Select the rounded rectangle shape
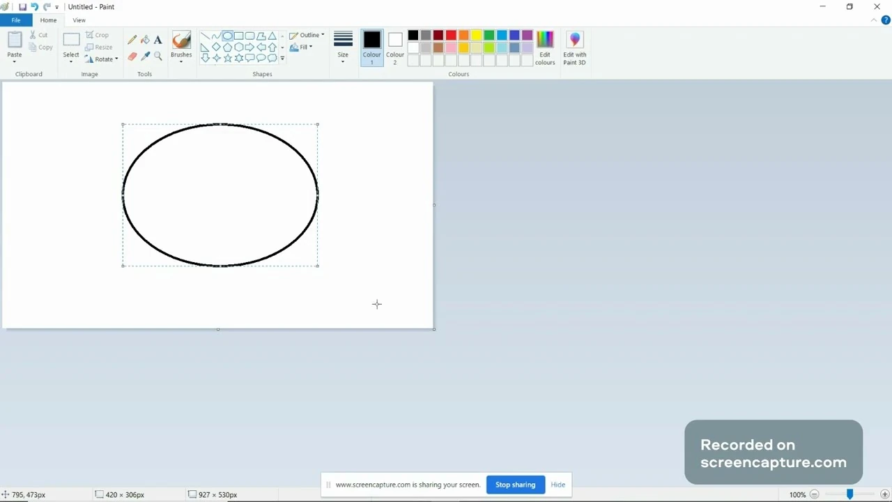This screenshot has height=502, width=892. click(249, 36)
